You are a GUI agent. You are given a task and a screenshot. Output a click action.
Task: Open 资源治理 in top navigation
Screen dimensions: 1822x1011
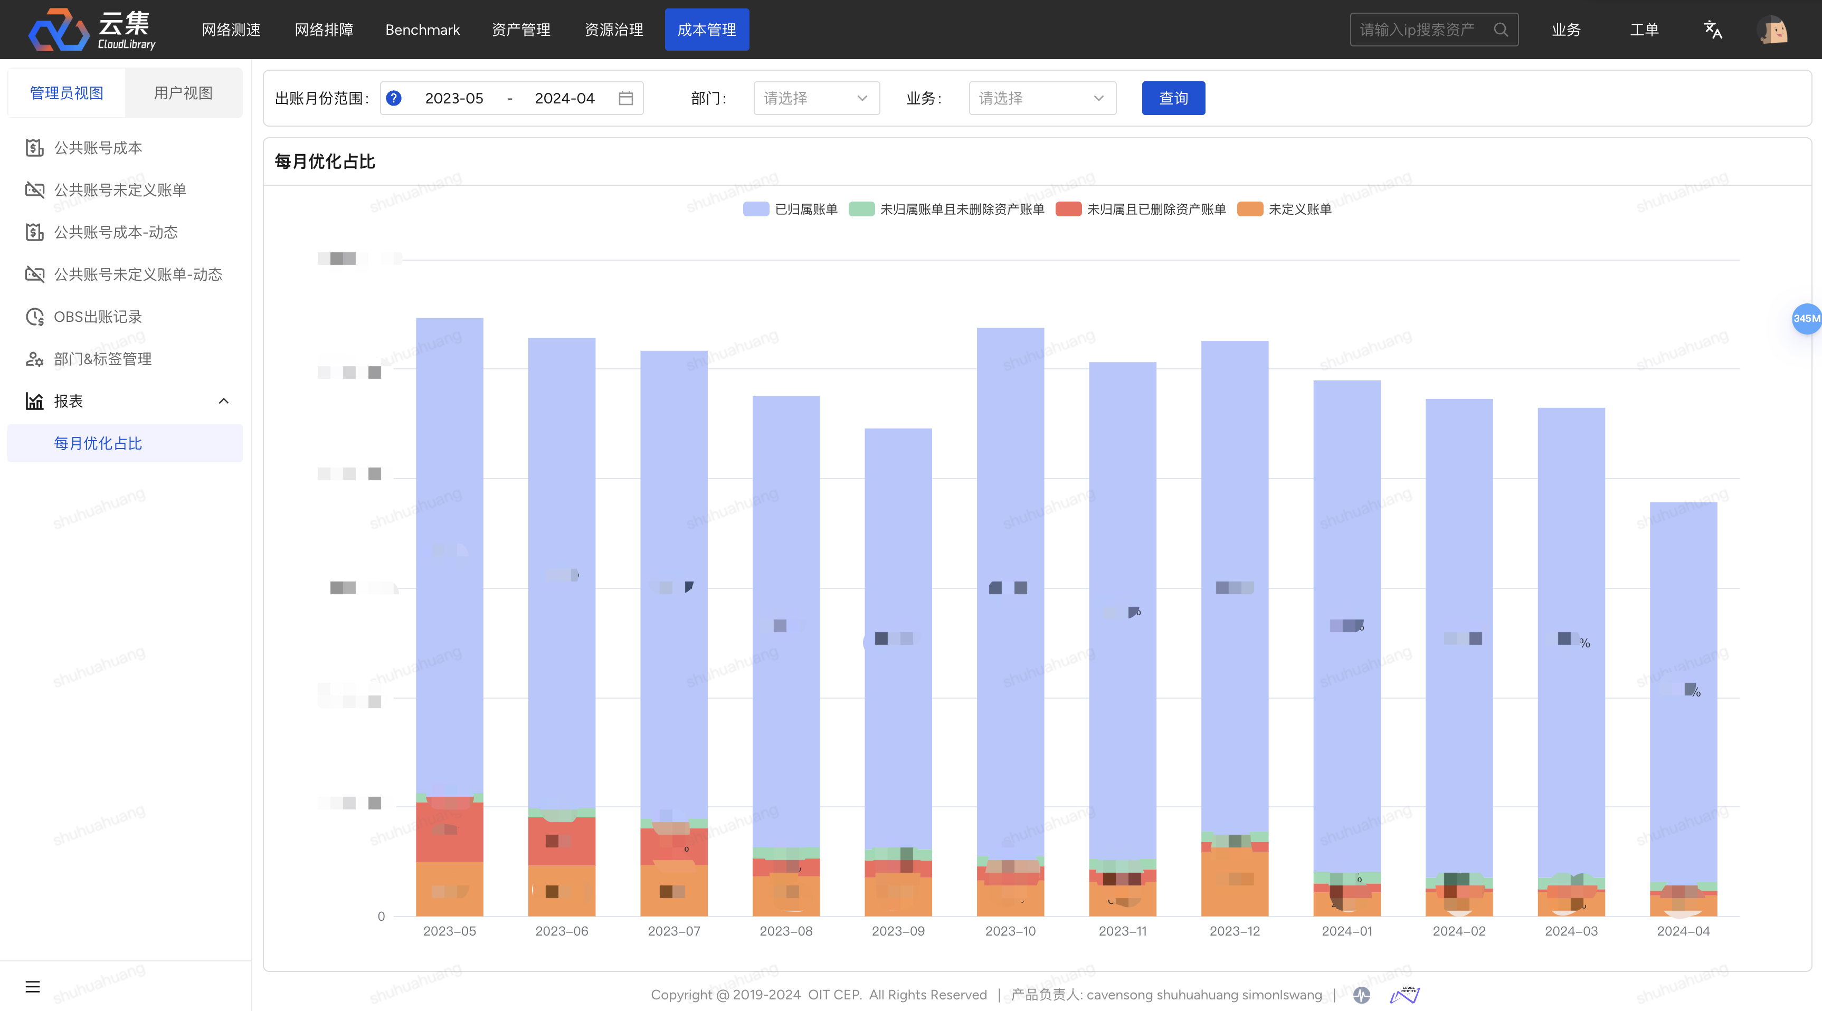[x=614, y=30]
